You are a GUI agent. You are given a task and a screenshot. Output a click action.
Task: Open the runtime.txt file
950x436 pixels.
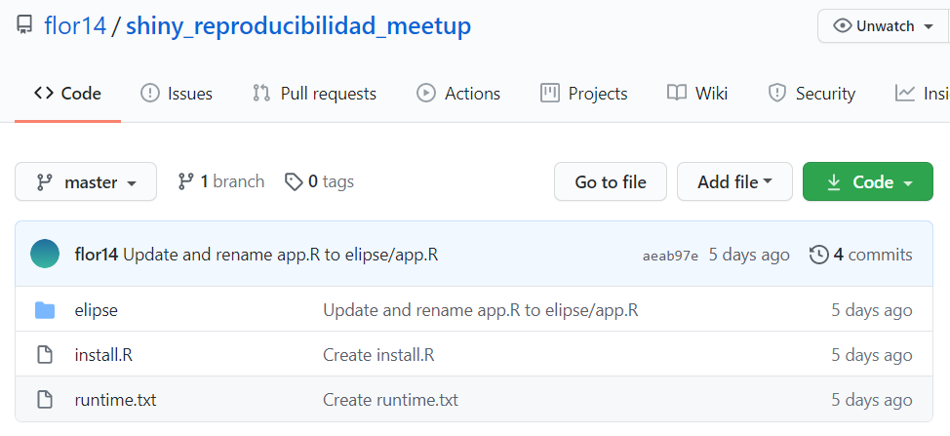(115, 400)
